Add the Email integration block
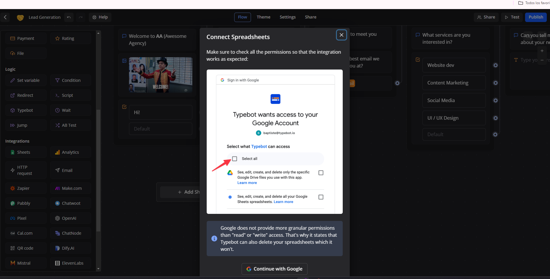Image resolution: width=550 pixels, height=279 pixels. [70, 170]
